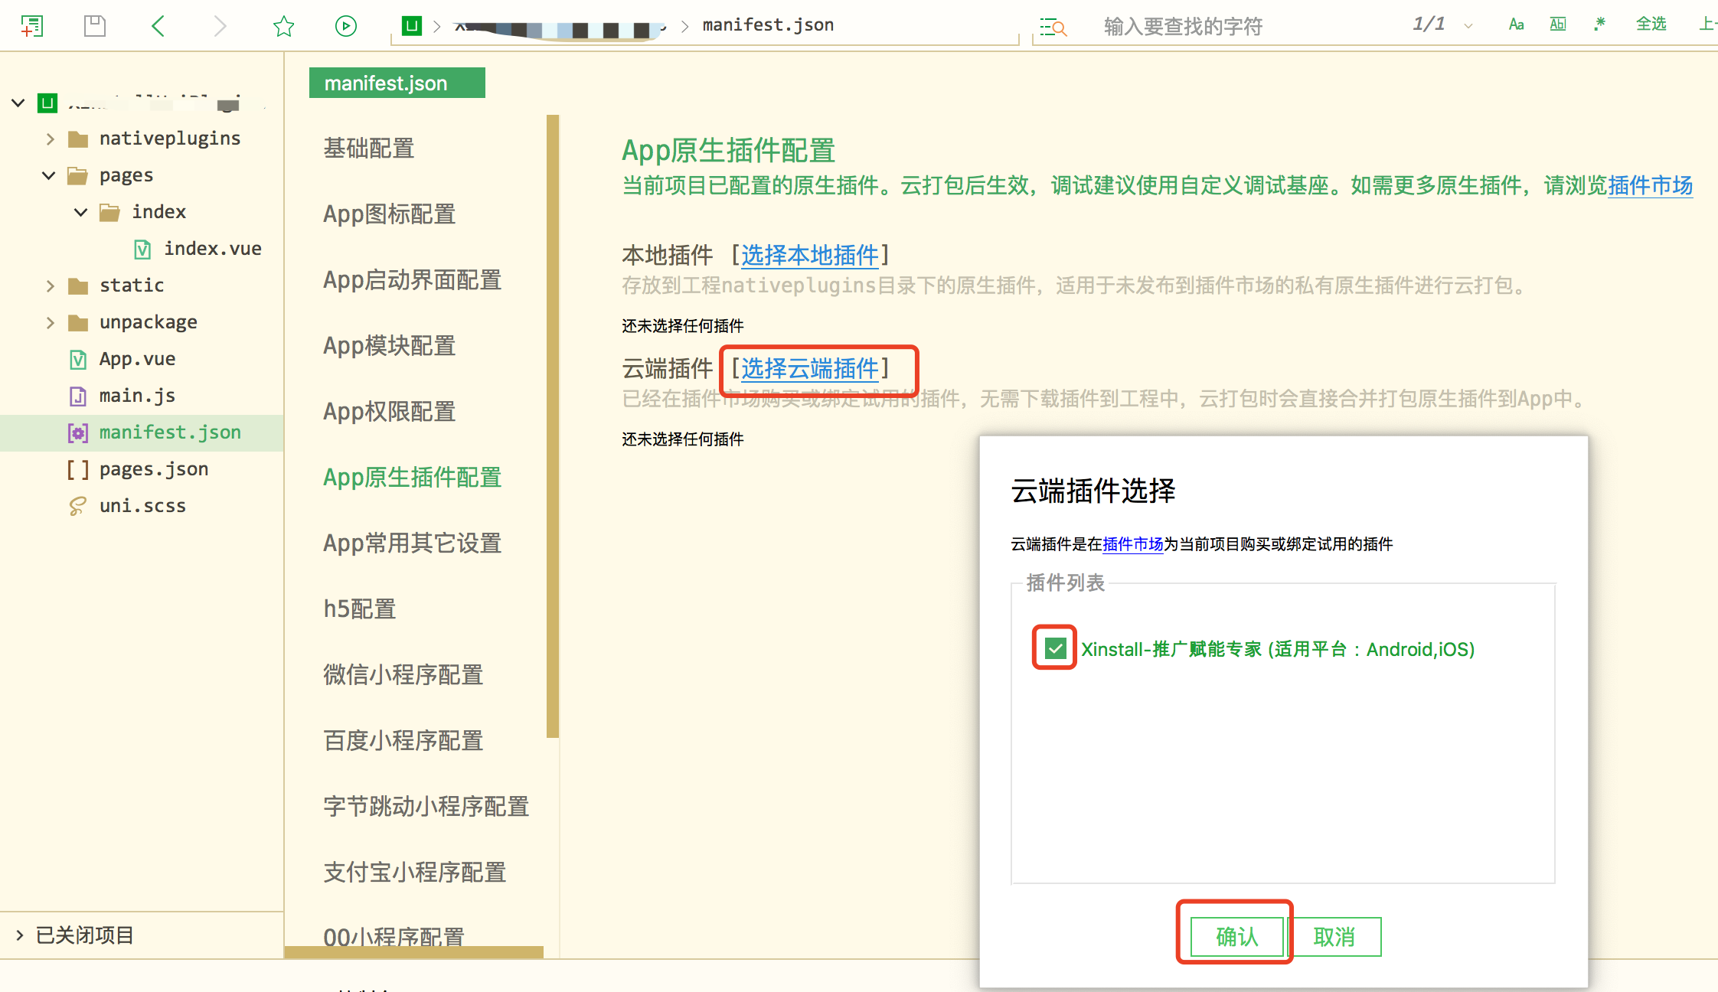The image size is (1718, 992).
Task: Toggle whole-word matching with the Ab icon
Action: click(x=1557, y=24)
